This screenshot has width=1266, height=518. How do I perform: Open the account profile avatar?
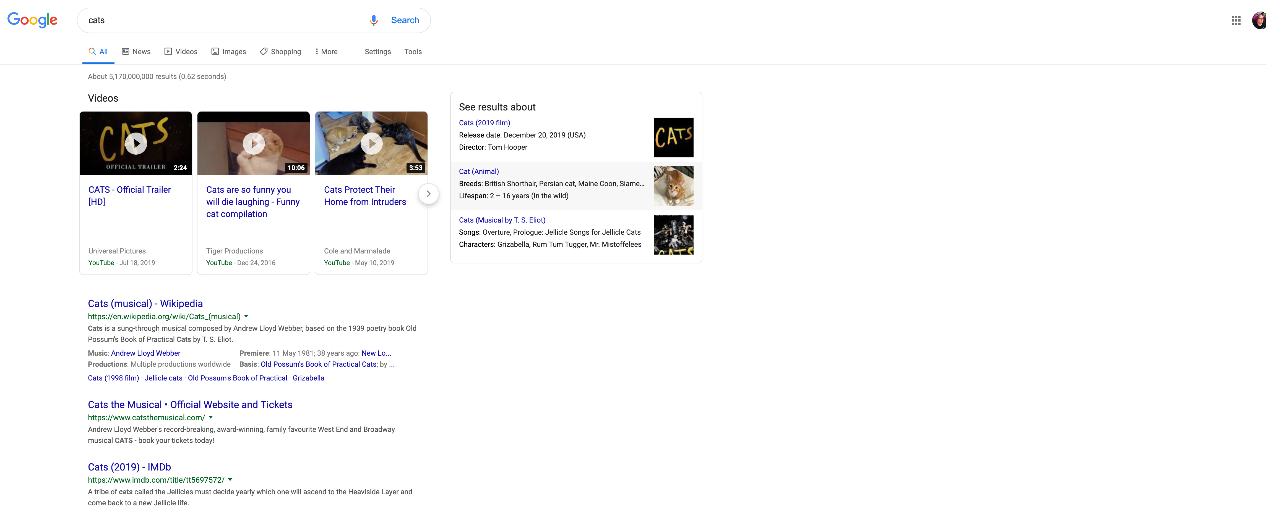(x=1259, y=20)
